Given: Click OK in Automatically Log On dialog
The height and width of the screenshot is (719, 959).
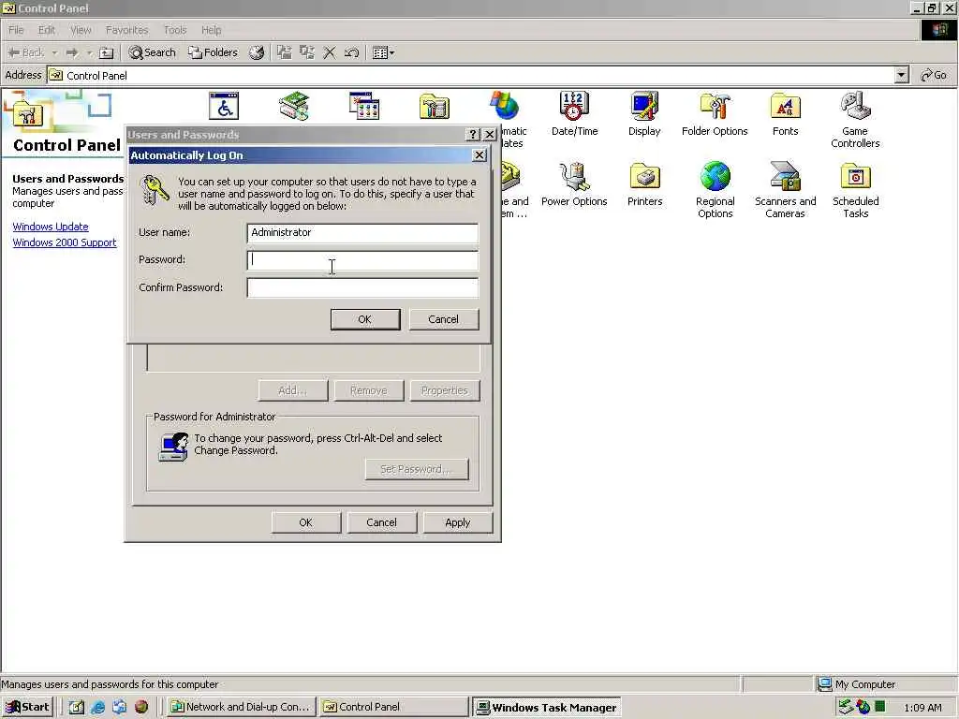Looking at the screenshot, I should click(x=365, y=319).
